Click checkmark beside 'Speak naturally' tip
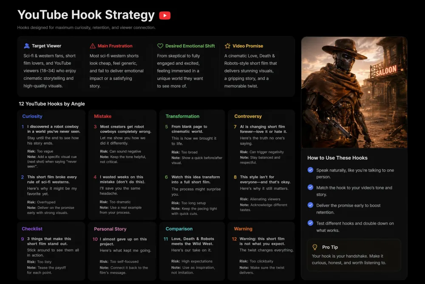This screenshot has height=284, width=425. 310,170
